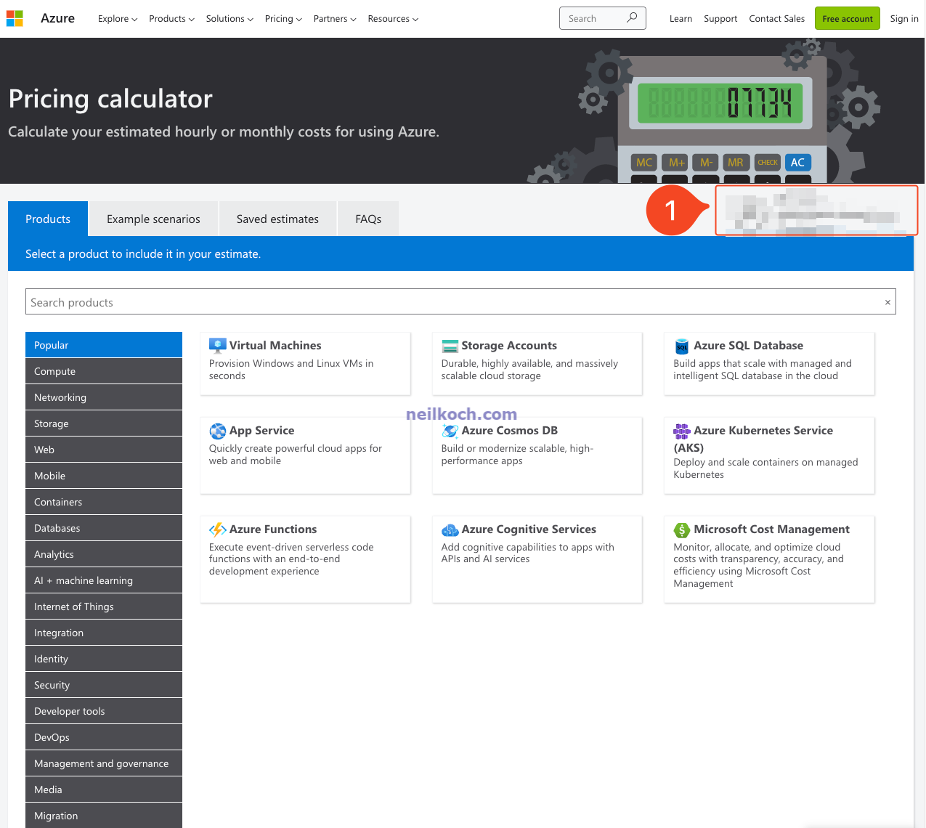Image resolution: width=926 pixels, height=828 pixels.
Task: Click the Microsoft logo icon
Action: click(x=15, y=18)
